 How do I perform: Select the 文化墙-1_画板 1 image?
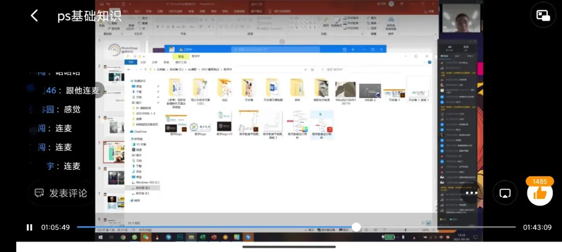(x=418, y=90)
